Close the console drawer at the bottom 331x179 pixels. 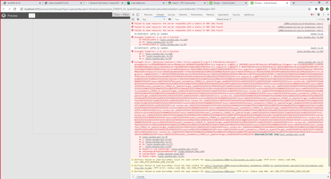[328, 177]
